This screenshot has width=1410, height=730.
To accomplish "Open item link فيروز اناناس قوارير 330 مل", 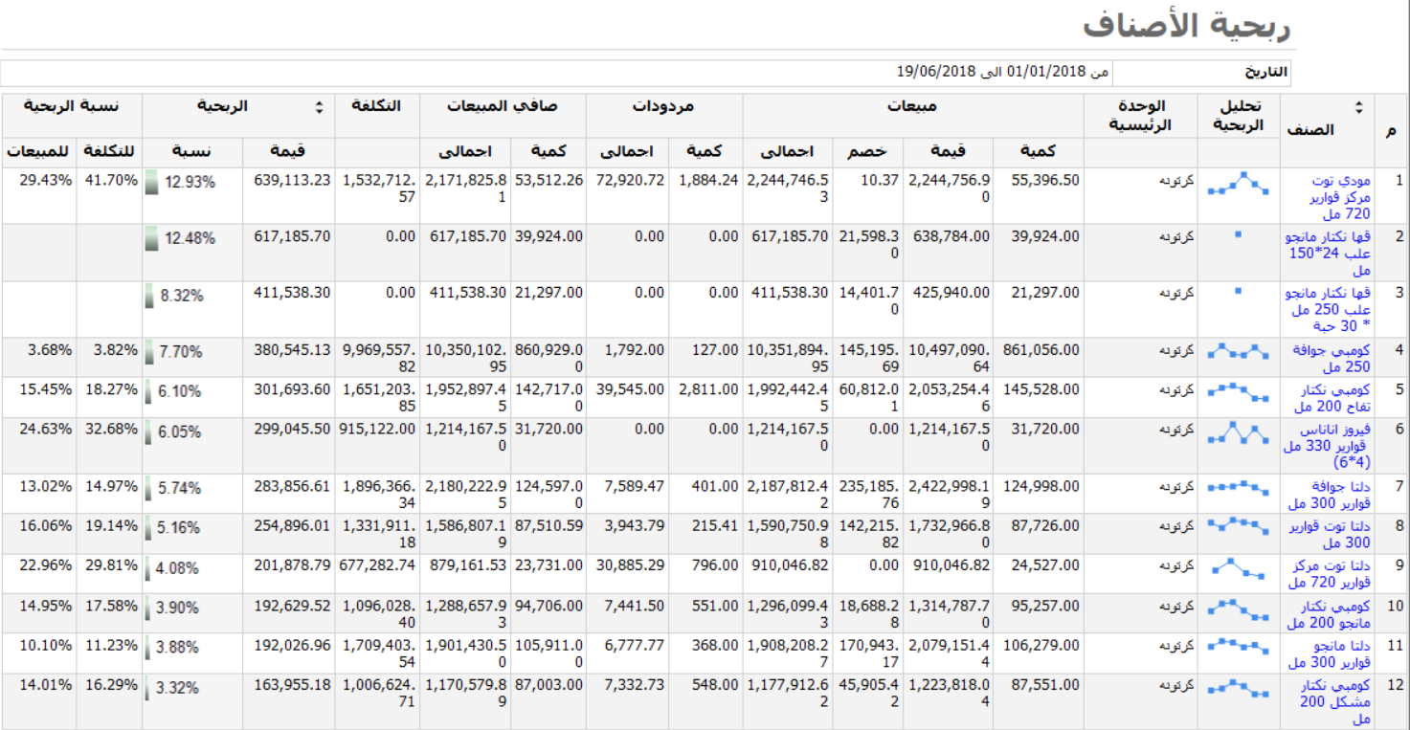I will 1329,446.
